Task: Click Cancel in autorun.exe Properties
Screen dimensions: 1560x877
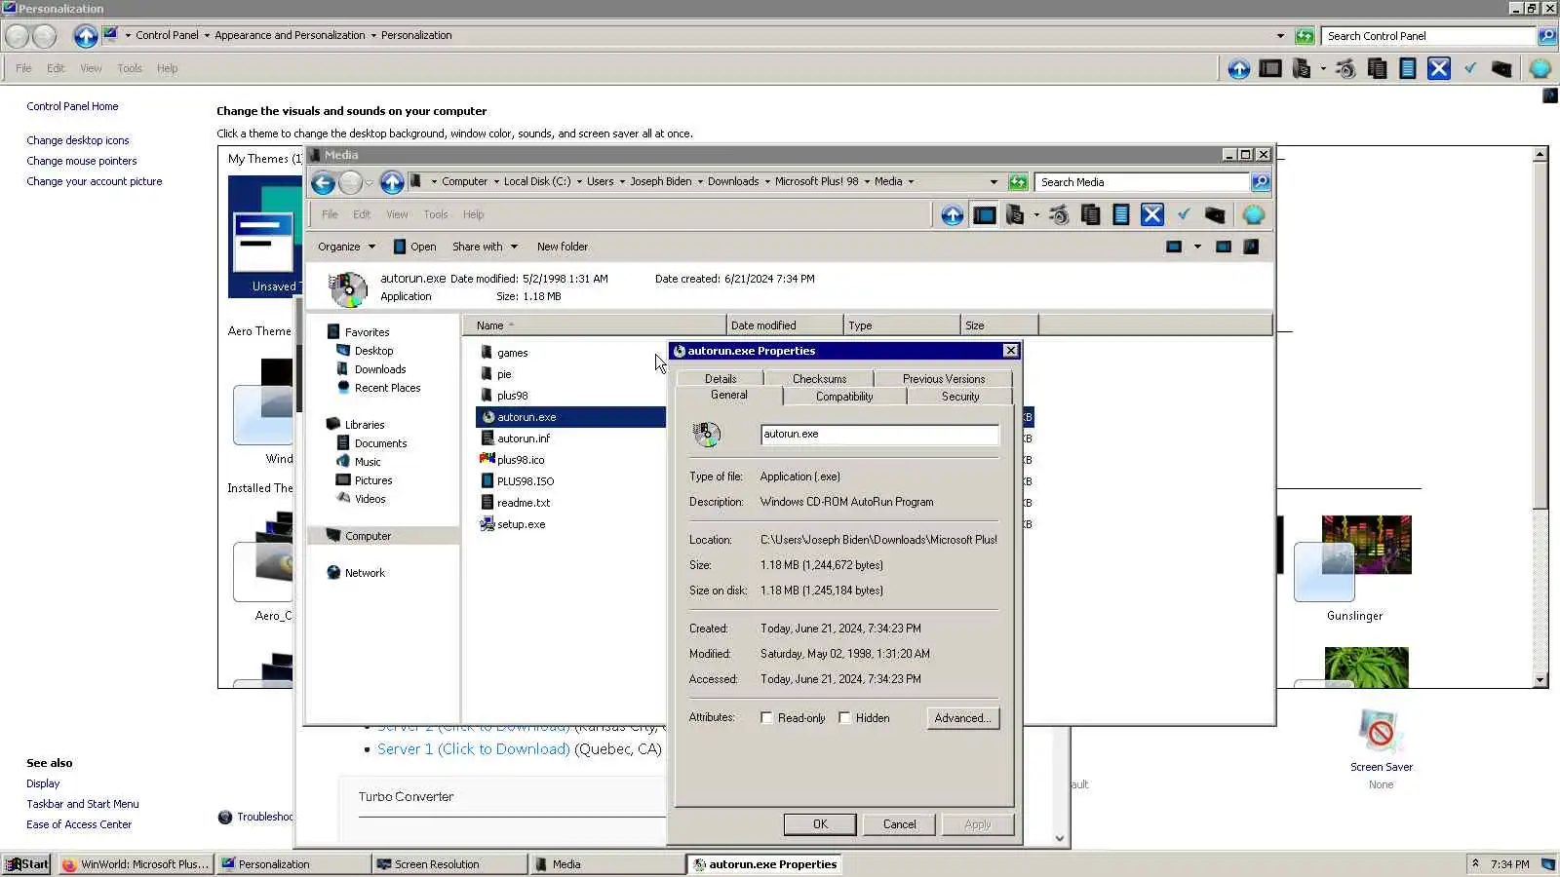Action: (x=899, y=824)
